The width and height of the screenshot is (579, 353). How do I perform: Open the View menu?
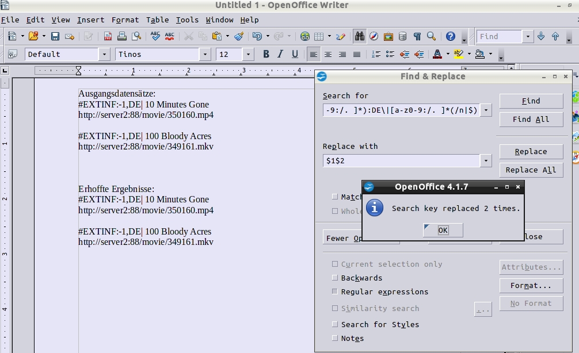point(60,20)
